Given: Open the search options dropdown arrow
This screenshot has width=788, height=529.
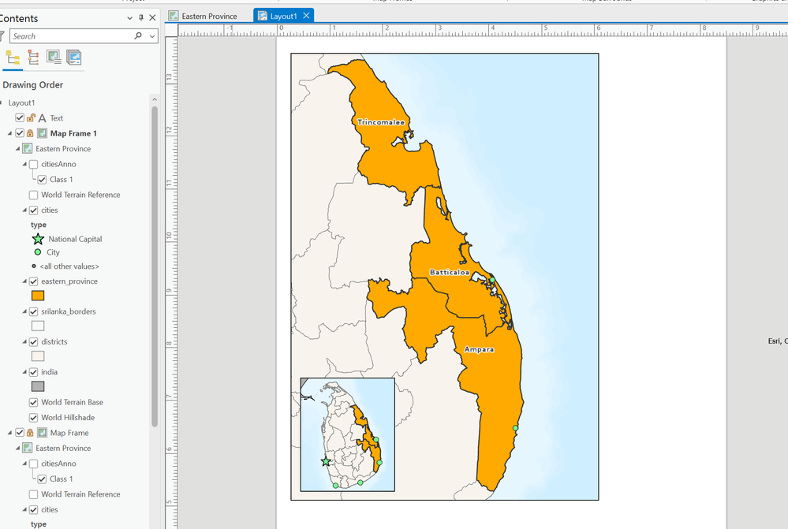Looking at the screenshot, I should [x=151, y=36].
